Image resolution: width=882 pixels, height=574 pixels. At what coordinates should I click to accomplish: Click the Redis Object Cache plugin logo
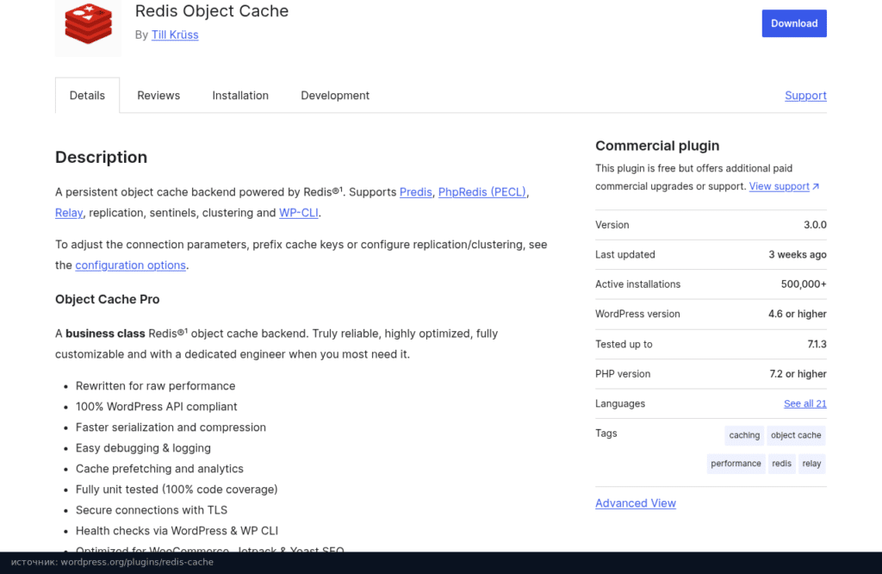(x=89, y=26)
